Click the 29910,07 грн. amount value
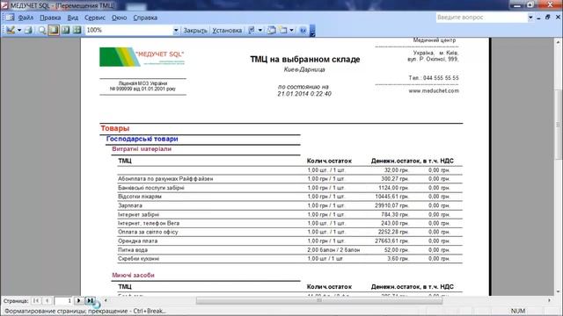The width and height of the screenshot is (563, 316). point(391,205)
